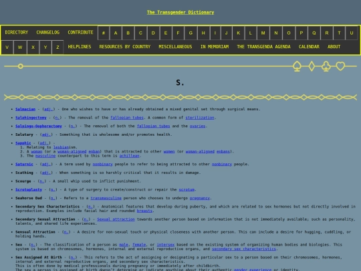Jump to letter C entries

click(140, 33)
